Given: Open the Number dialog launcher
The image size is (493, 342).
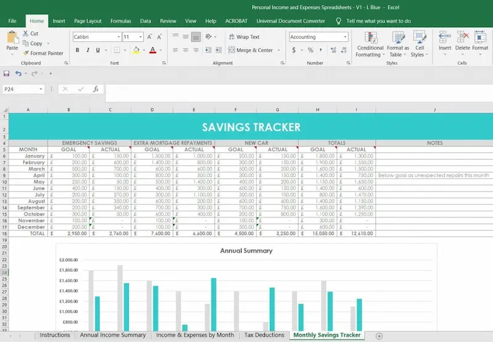Looking at the screenshot, I should click(x=348, y=63).
